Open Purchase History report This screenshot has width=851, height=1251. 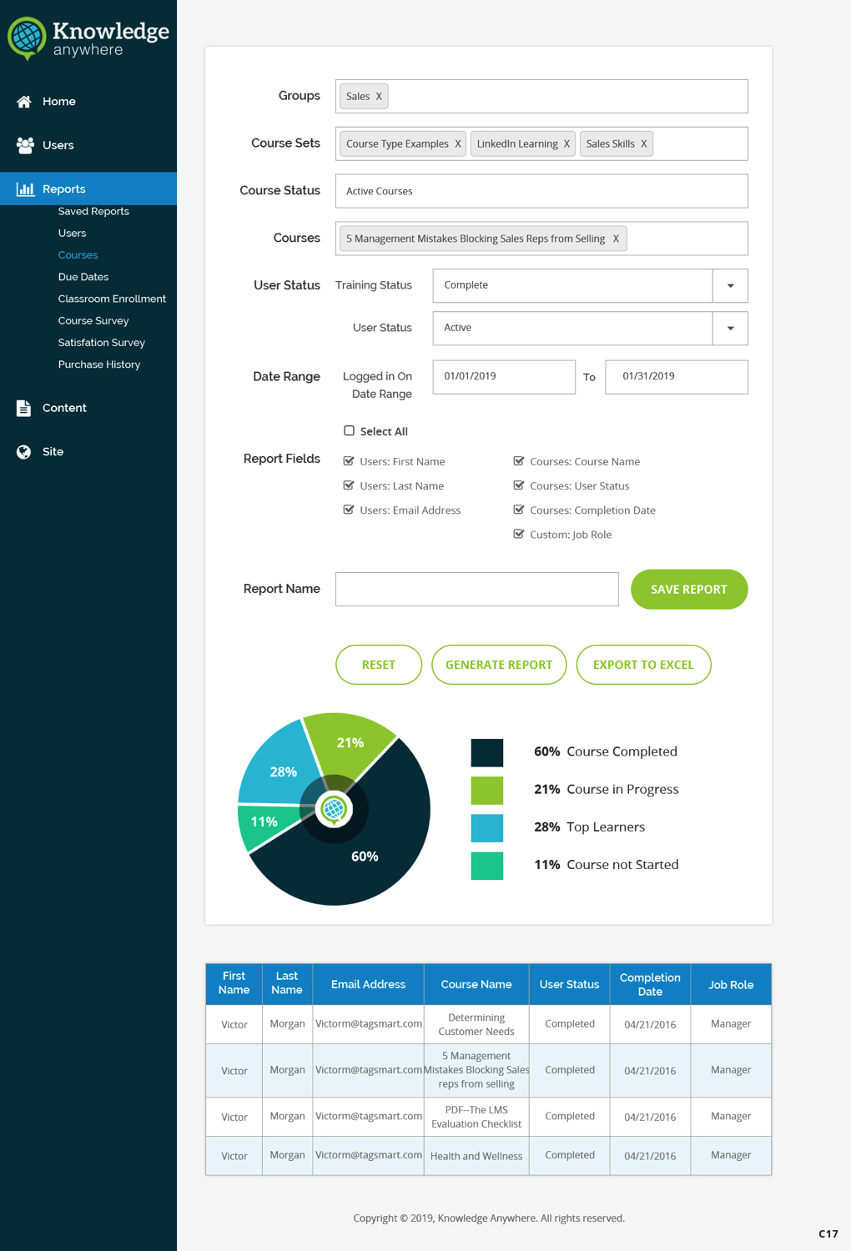click(x=99, y=364)
